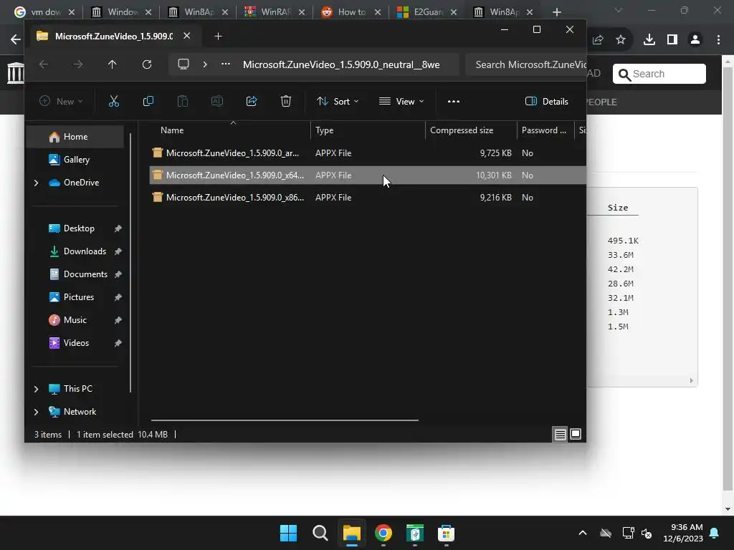Click the Paste clipboard icon in Explorer toolbar
This screenshot has width=734, height=550.
[183, 102]
